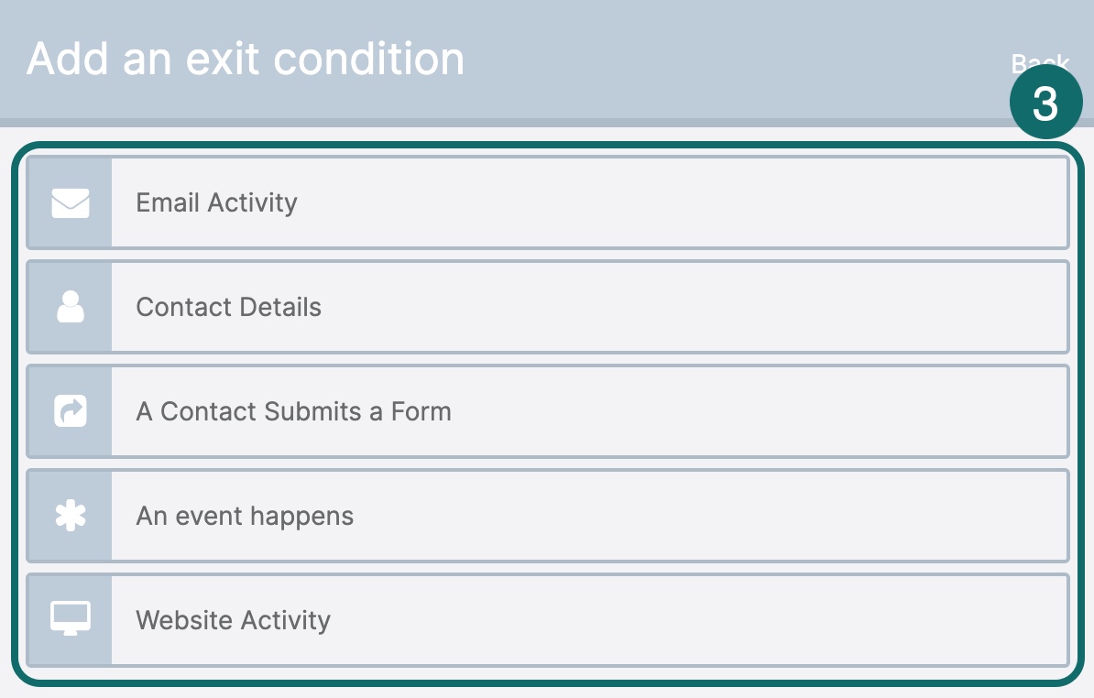Select the Contact Details label text
The width and height of the screenshot is (1094, 698).
(x=228, y=307)
